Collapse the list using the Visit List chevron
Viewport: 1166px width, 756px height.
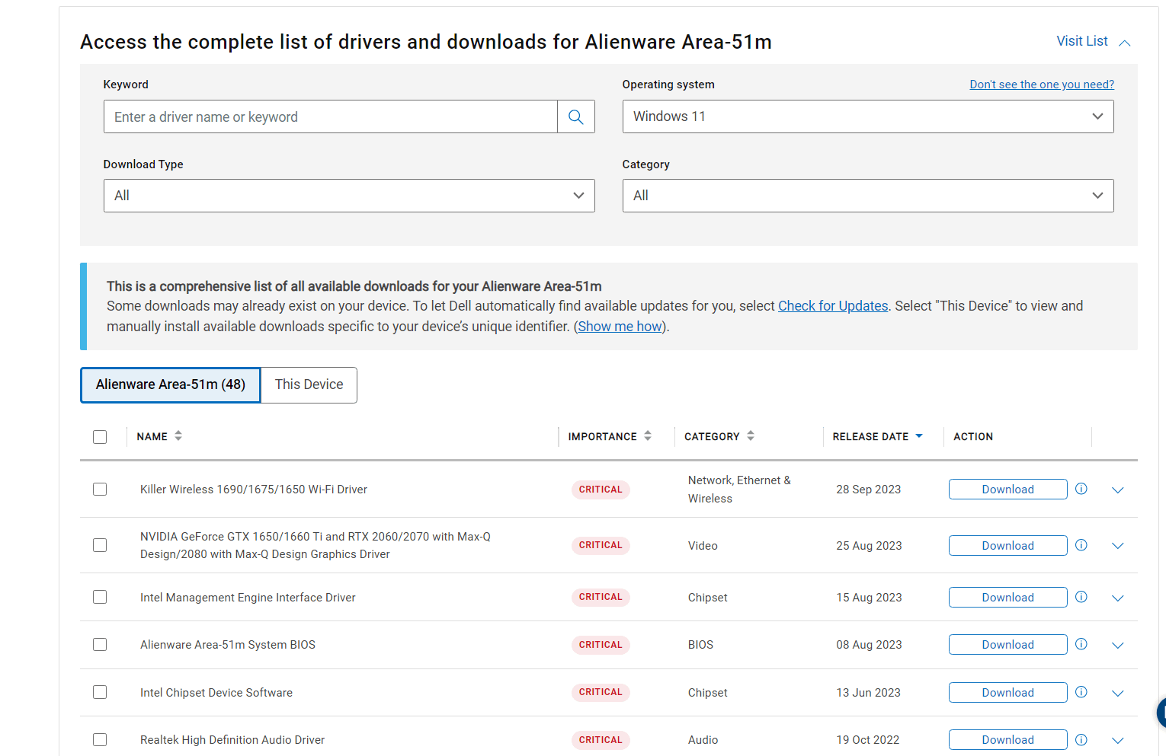[x=1125, y=43]
